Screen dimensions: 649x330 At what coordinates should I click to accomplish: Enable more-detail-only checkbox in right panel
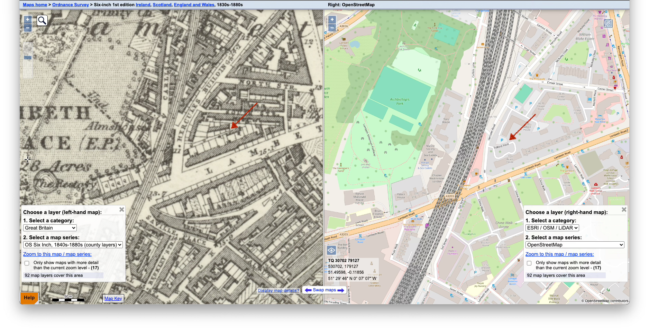click(x=529, y=263)
